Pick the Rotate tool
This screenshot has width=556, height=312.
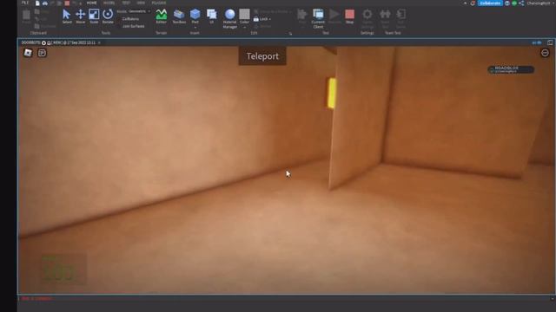[108, 16]
